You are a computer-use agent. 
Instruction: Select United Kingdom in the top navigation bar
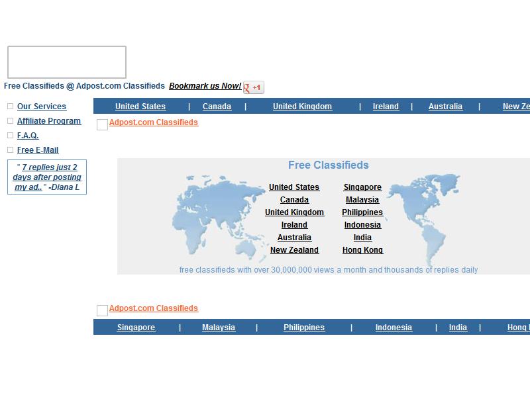pyautogui.click(x=303, y=107)
